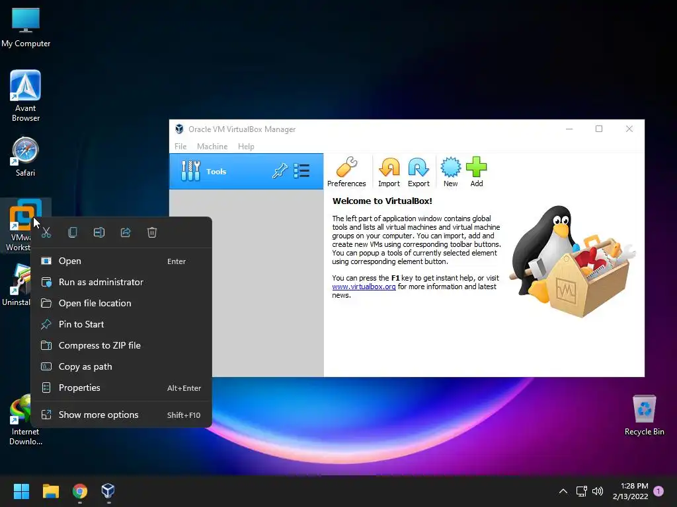Open File Explorer from the taskbar
This screenshot has height=507, width=677.
click(x=50, y=491)
